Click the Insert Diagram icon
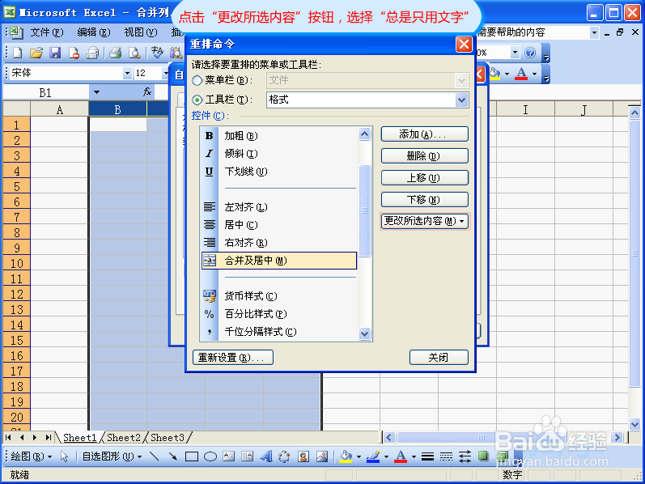This screenshot has height=484, width=645. pos(285,456)
